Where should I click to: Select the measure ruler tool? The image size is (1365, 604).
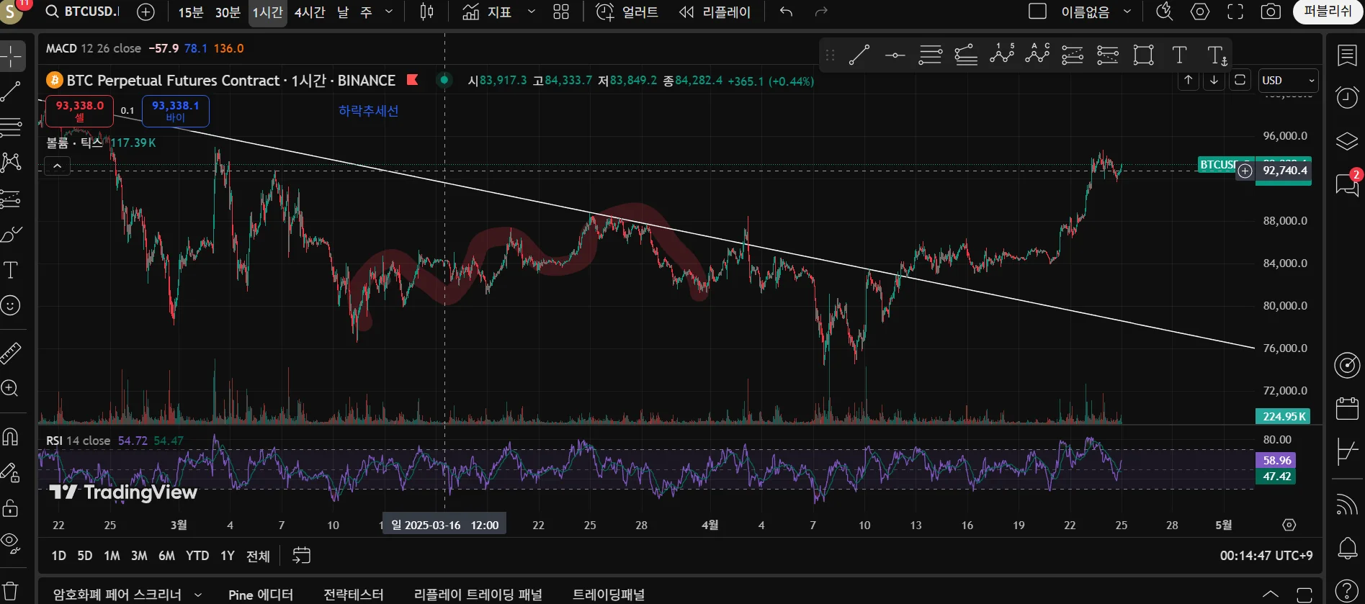click(x=11, y=353)
